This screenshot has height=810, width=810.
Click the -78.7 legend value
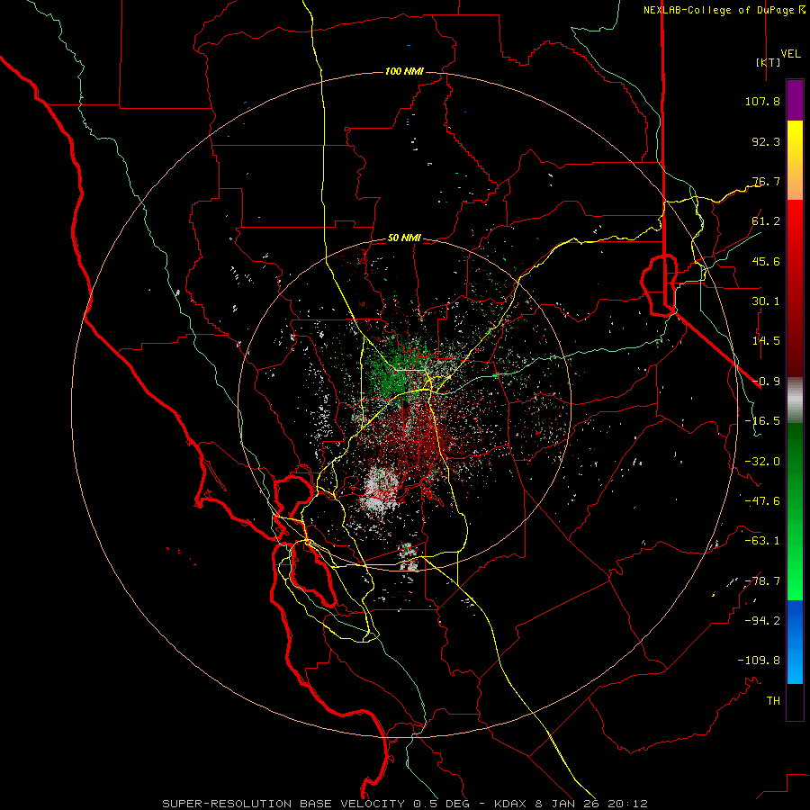point(762,581)
